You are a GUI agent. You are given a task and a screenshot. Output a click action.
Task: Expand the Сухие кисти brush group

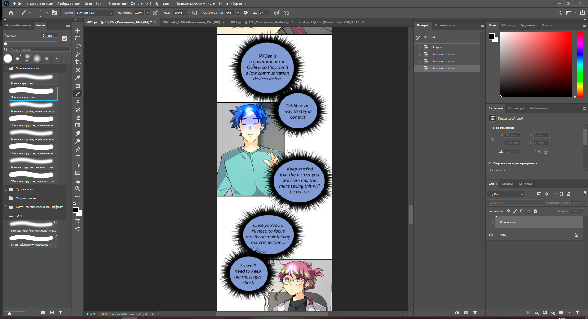click(6, 189)
